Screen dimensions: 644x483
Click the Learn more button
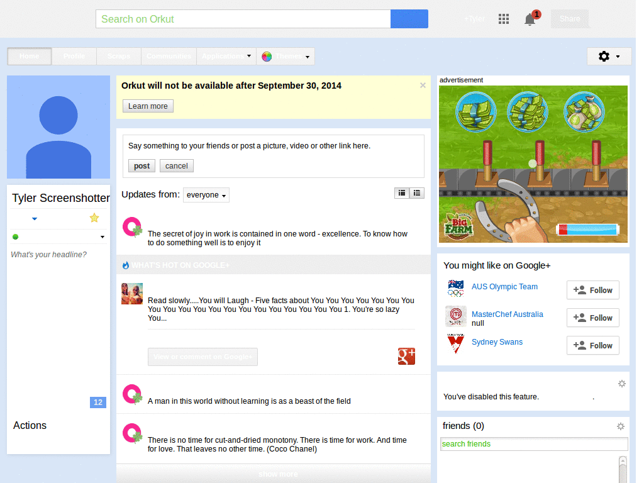click(x=148, y=106)
